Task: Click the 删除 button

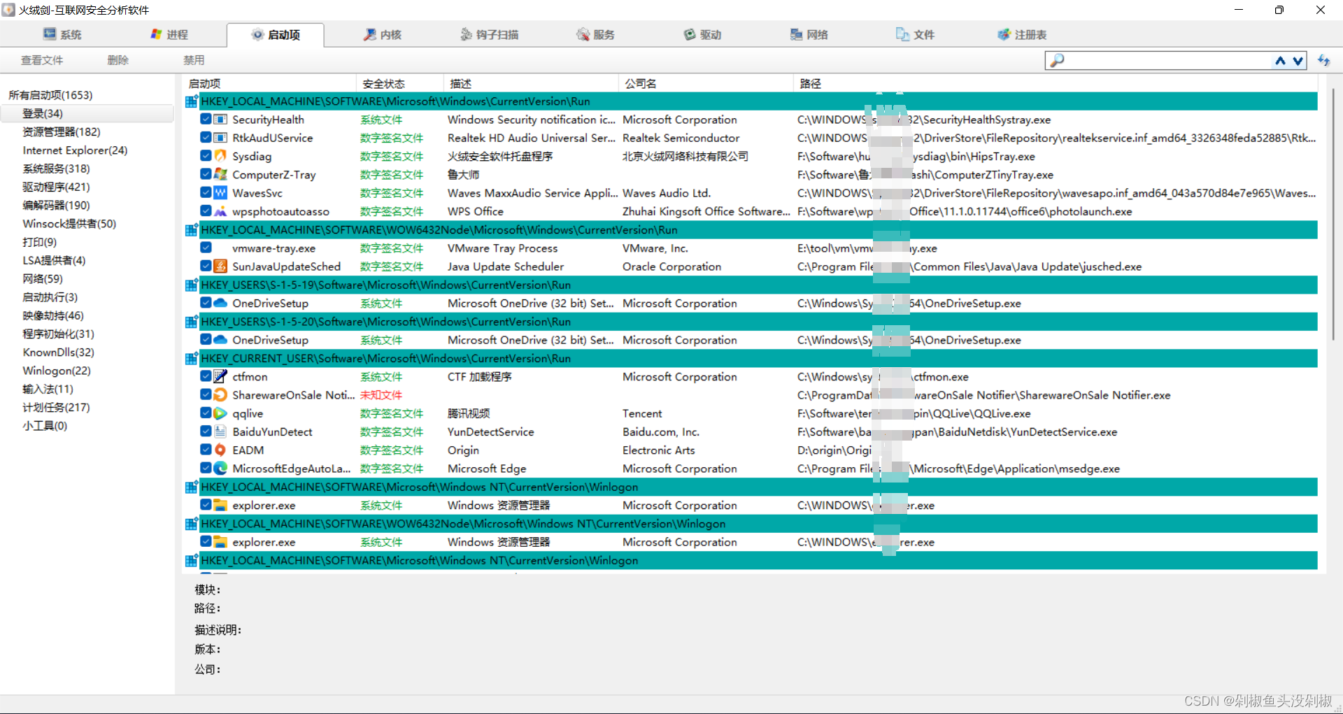Action: tap(118, 60)
